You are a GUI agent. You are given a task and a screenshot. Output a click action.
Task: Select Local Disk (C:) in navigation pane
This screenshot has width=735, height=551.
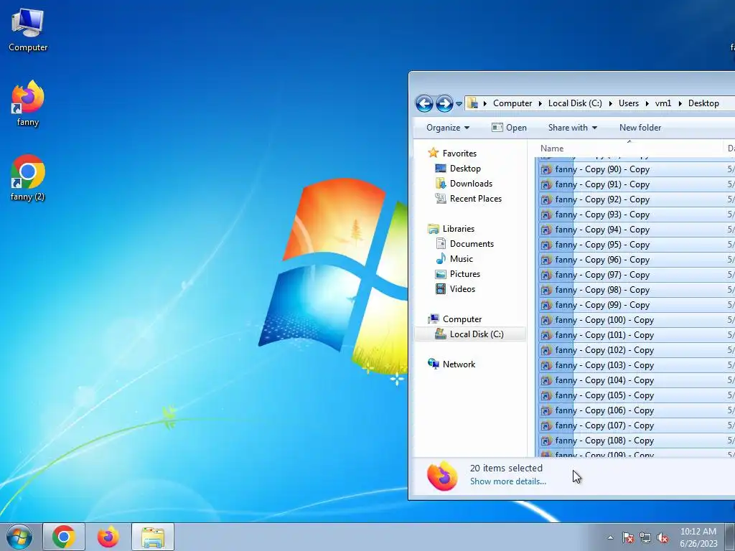pyautogui.click(x=470, y=334)
